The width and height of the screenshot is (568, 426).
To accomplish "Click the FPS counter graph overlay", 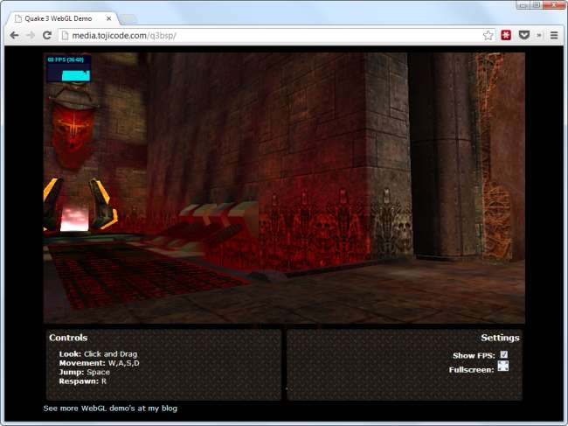I will (x=68, y=68).
